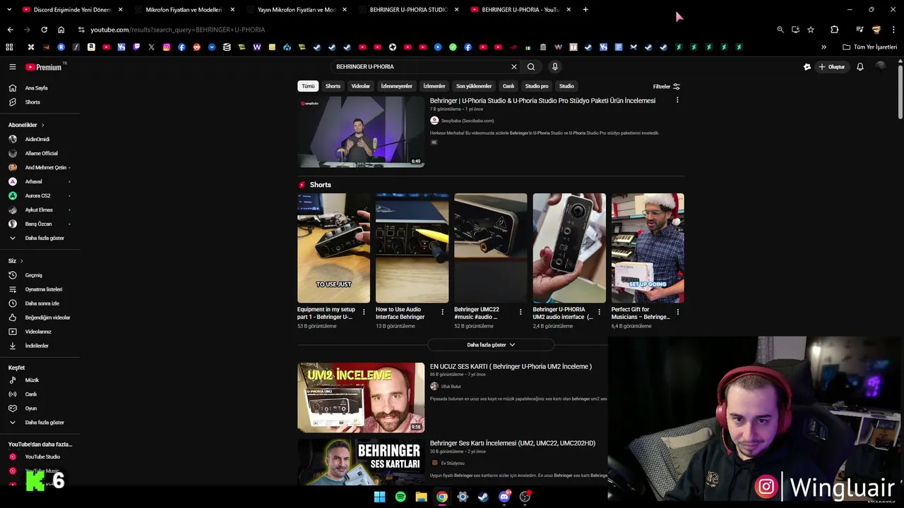The width and height of the screenshot is (904, 508).
Task: Select the Tümü filter chip
Action: click(x=308, y=86)
